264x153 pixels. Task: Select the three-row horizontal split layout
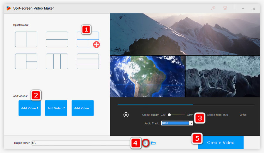coord(88,61)
